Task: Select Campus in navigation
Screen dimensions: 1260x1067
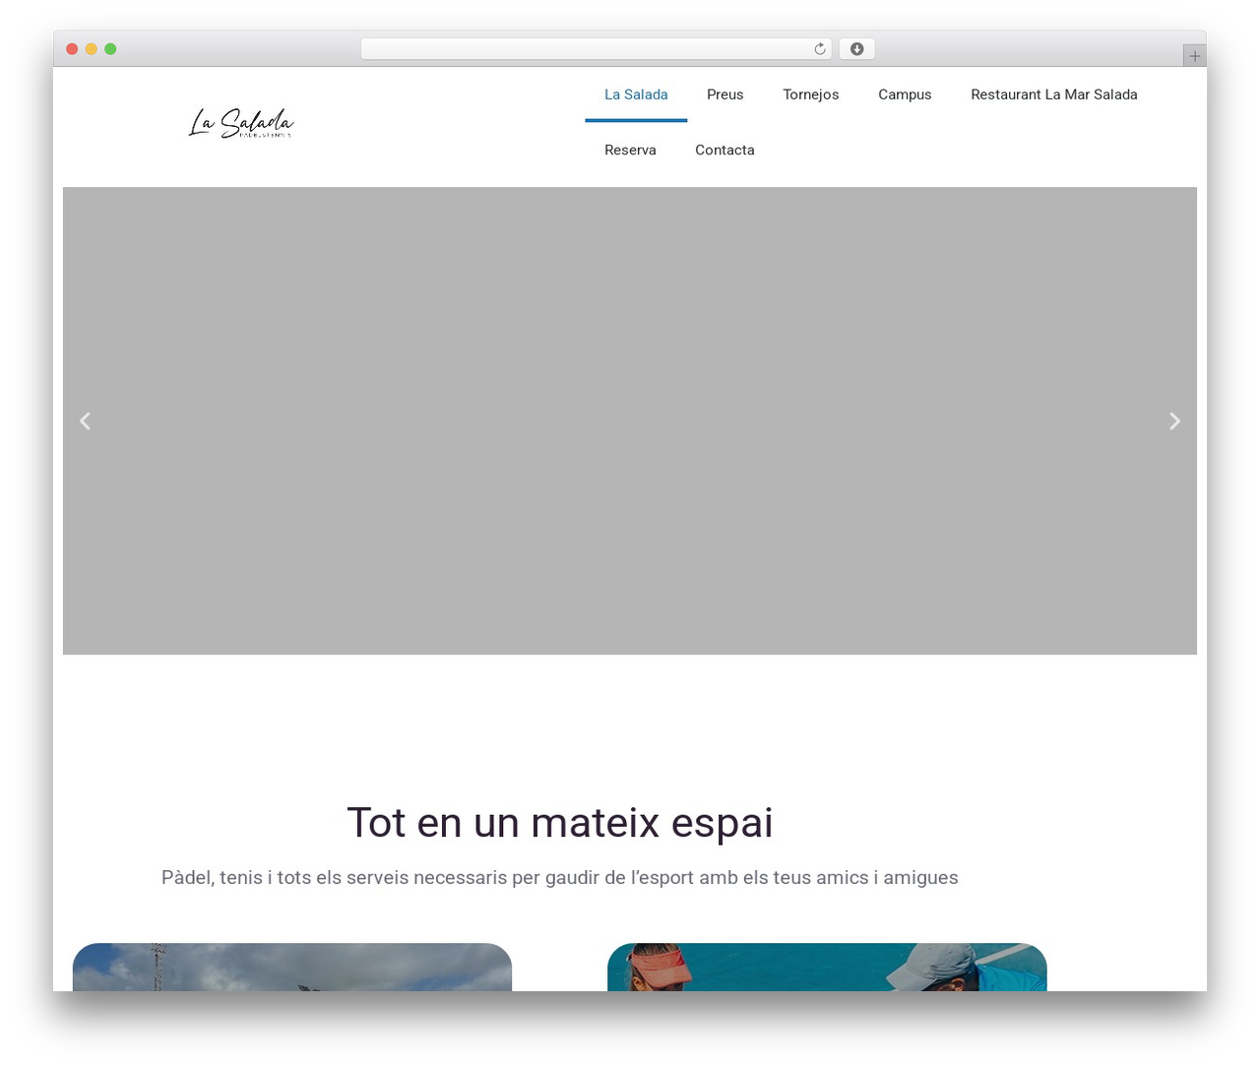Action: (905, 94)
